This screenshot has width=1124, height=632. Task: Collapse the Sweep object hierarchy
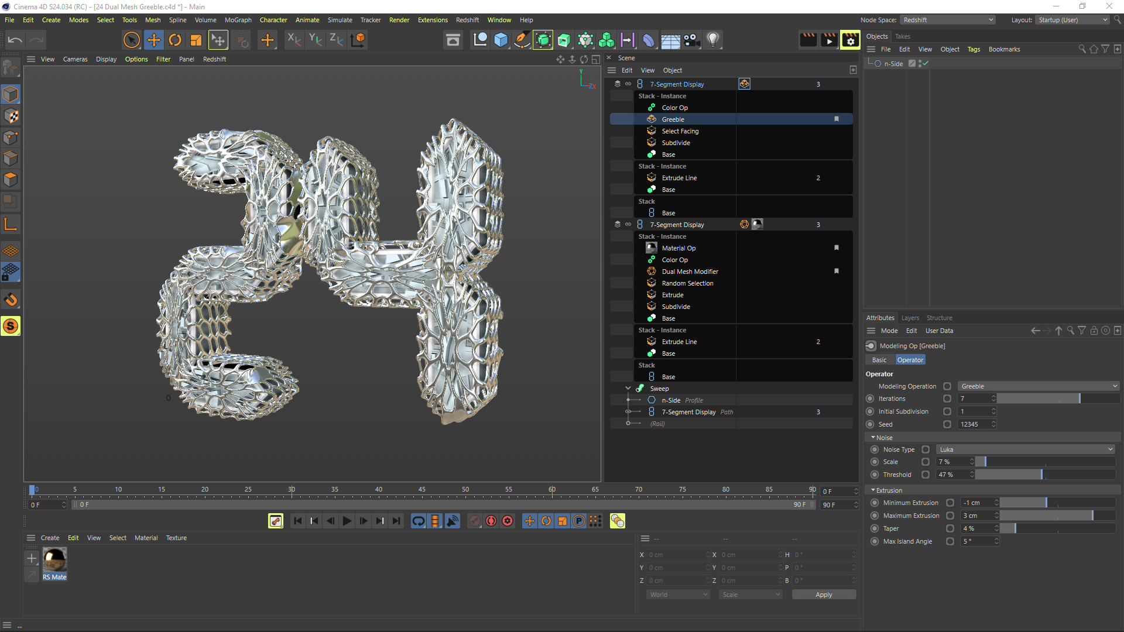click(x=628, y=389)
